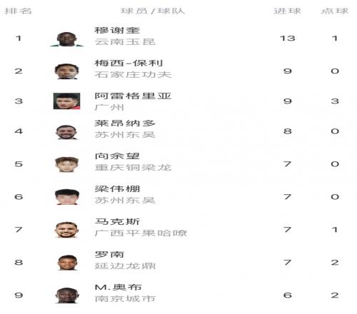Click 球员/球队 column header
This screenshot has height=314, width=357.
[153, 11]
